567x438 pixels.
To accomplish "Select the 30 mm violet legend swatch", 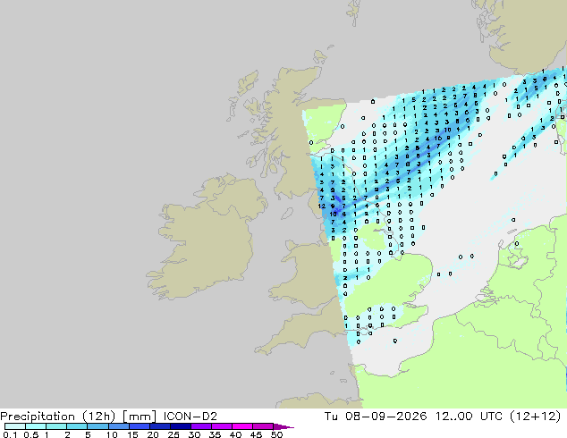I will pyautogui.click(x=201, y=426).
